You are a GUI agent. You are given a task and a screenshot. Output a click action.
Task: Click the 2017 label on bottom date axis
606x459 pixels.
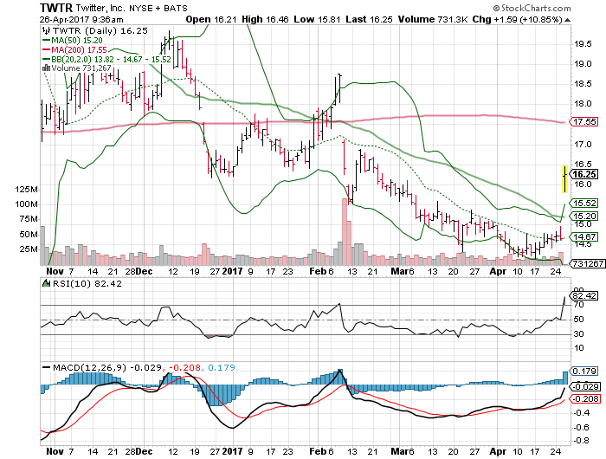click(x=232, y=451)
